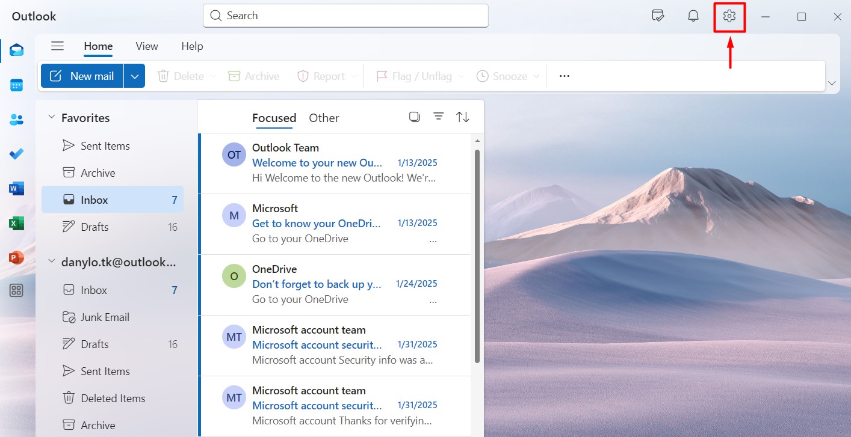Open Get to know your OneDrive email
Viewport: 851px width, 437px height.
[335, 224]
